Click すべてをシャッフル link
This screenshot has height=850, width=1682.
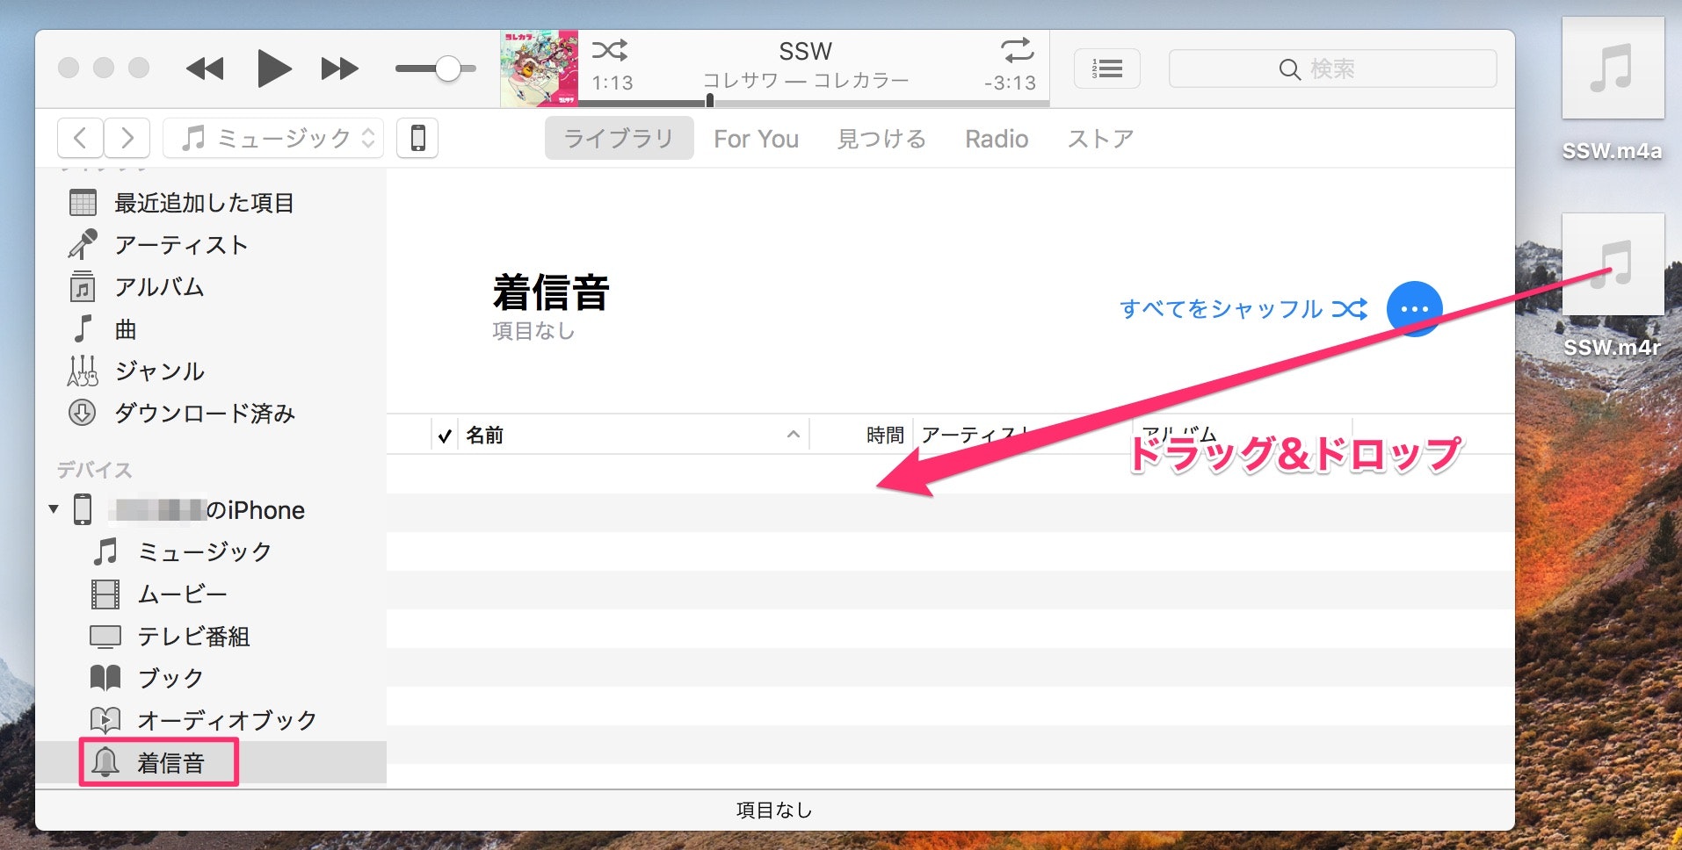coord(1243,309)
